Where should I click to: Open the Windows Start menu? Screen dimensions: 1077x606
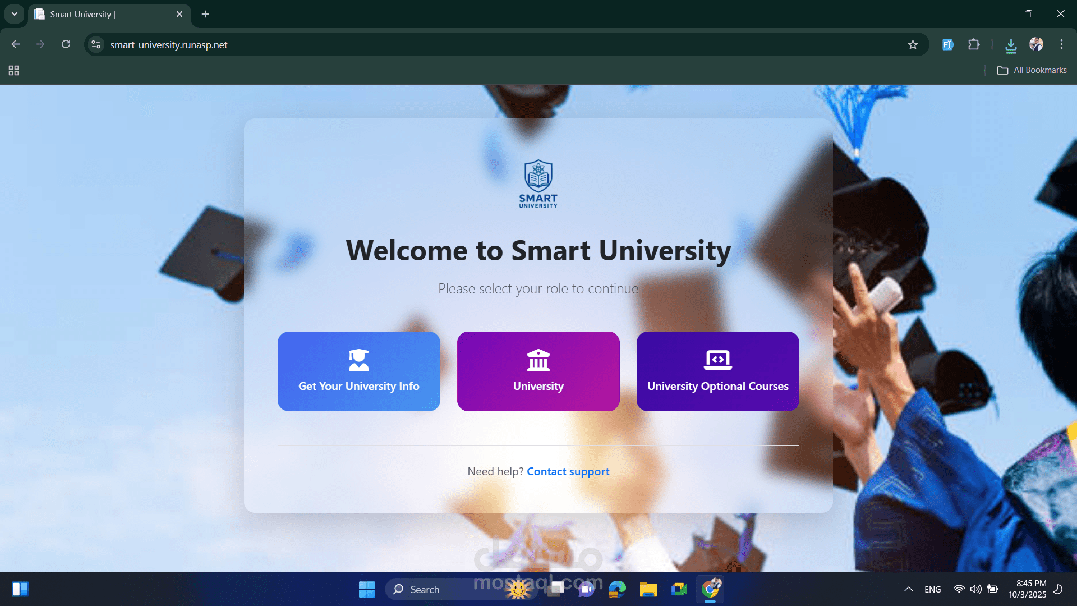367,589
